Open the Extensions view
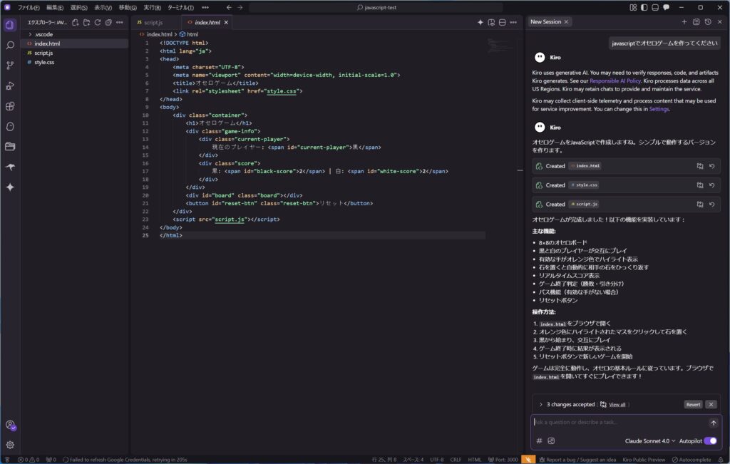This screenshot has width=730, height=464. (x=10, y=106)
